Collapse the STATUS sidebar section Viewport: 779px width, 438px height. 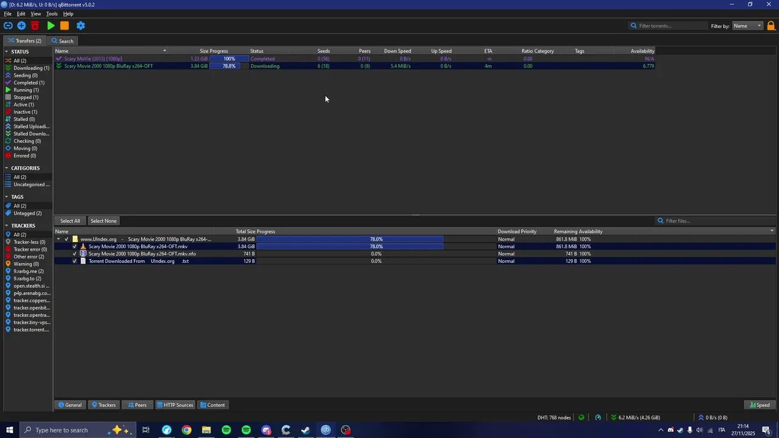pos(6,52)
